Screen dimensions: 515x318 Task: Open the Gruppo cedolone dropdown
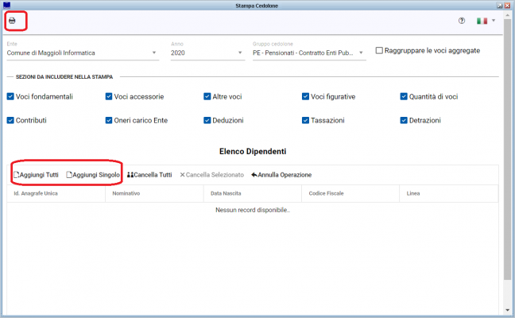tap(309, 53)
